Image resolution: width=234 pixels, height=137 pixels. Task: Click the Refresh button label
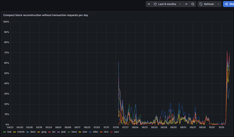point(209,4)
